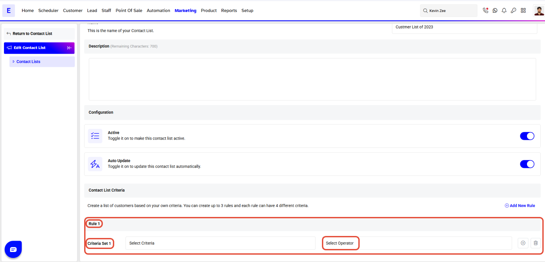Toggle the Active switch off
This screenshot has width=545, height=262.
tap(527, 136)
